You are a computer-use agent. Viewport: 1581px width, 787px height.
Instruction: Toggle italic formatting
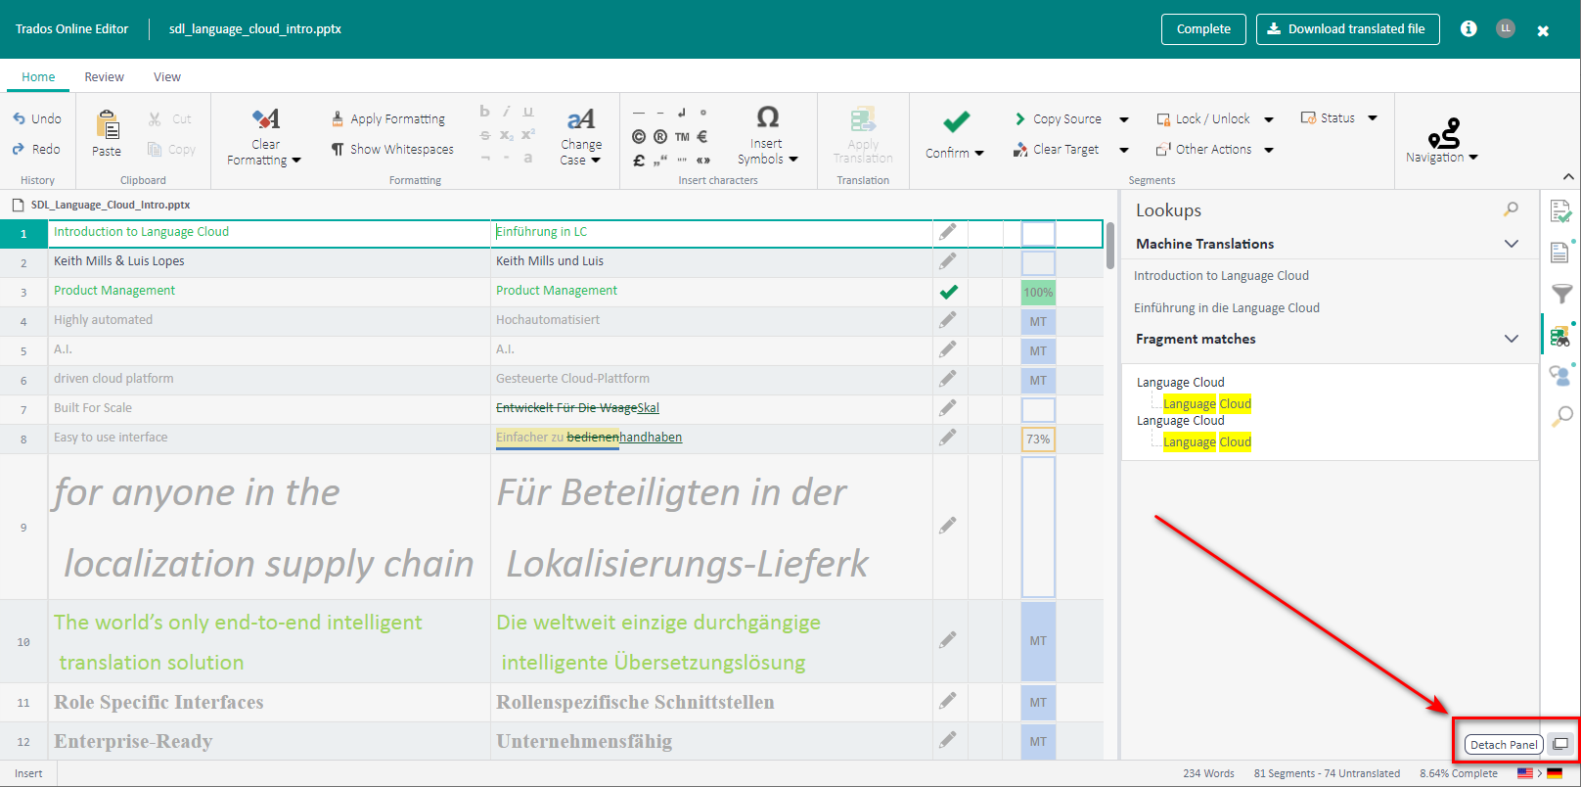[x=506, y=112]
